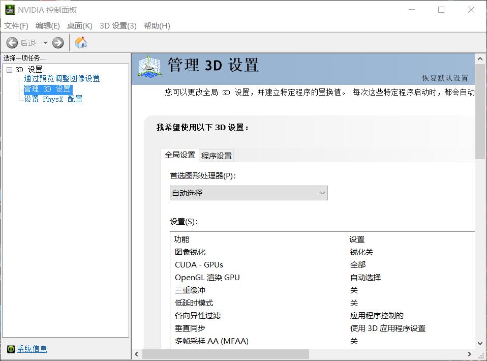Open the 系统信息 link
This screenshot has width=487, height=361.
(32, 349)
